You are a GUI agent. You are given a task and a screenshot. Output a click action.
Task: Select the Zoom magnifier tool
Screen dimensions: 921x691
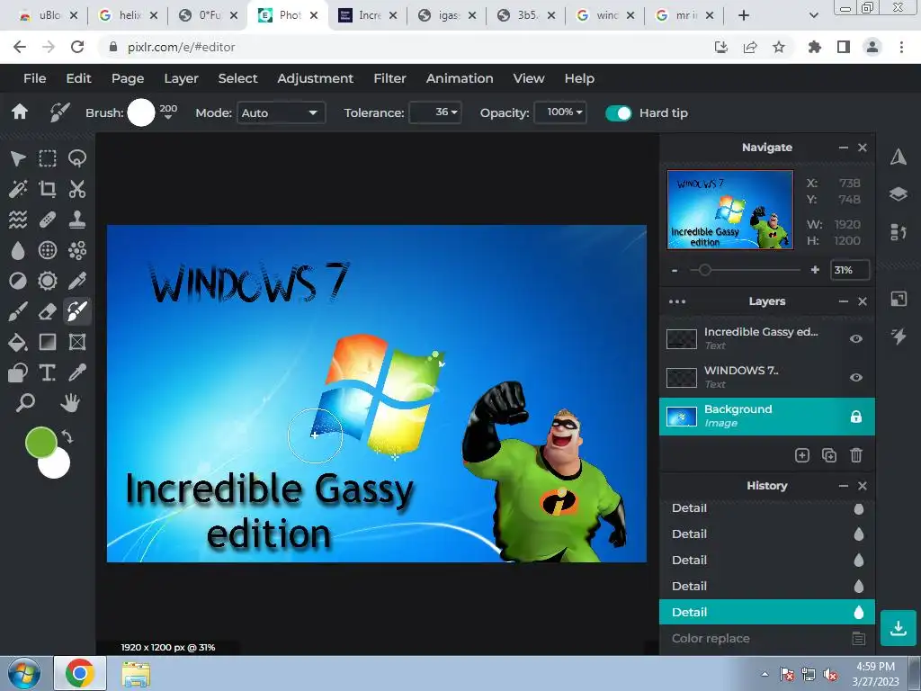pyautogui.click(x=25, y=402)
